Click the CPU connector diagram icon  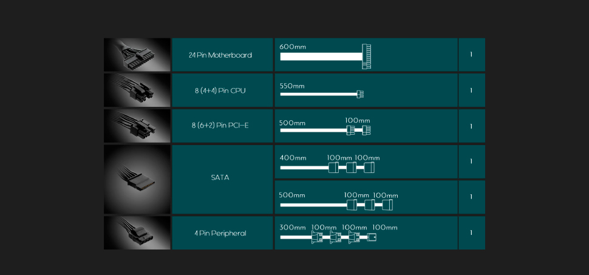click(x=359, y=94)
